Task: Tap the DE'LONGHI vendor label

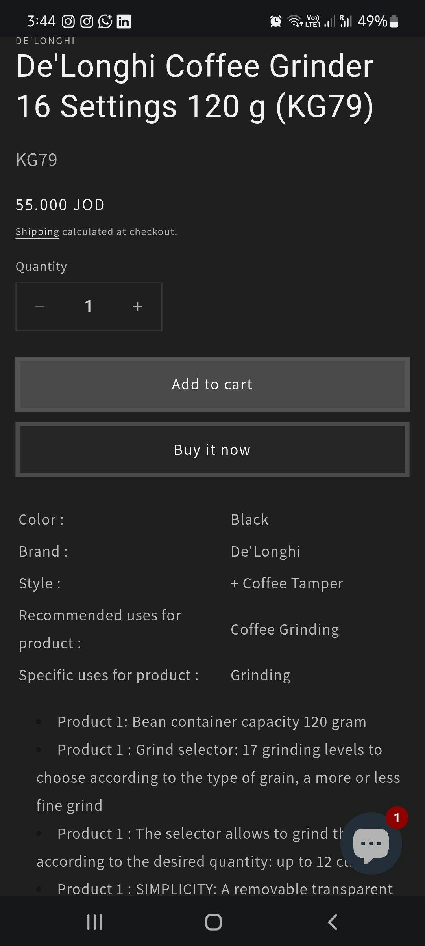Action: [45, 41]
